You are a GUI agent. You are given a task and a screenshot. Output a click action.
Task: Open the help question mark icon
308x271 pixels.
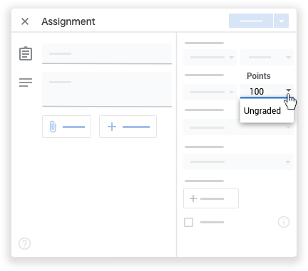(25, 243)
